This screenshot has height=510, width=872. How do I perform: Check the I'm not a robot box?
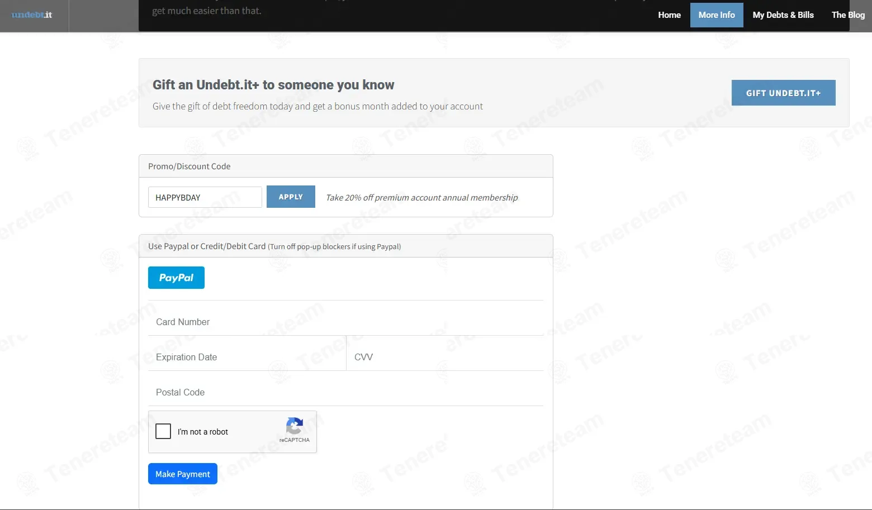tap(163, 431)
